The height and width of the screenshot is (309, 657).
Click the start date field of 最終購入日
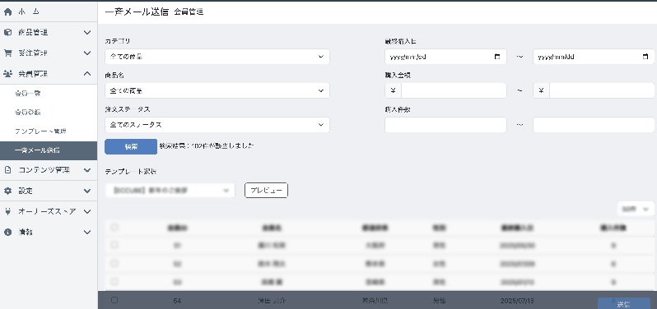[445, 57]
